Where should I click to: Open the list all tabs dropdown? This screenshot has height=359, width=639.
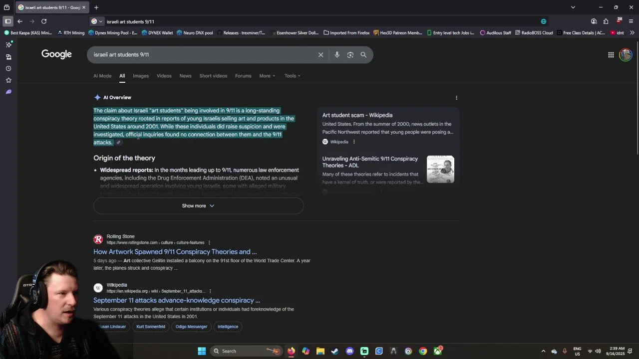coord(573,7)
